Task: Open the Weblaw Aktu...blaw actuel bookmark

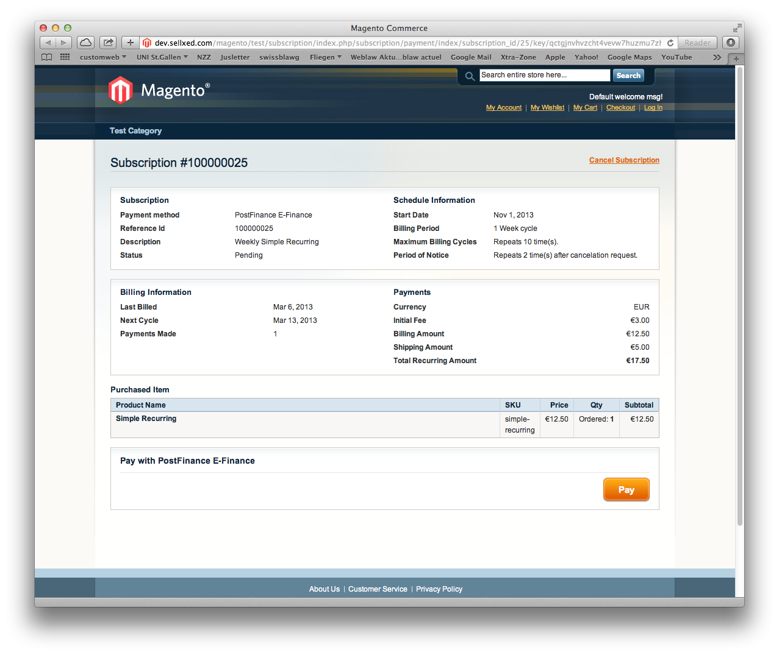Action: coord(396,57)
